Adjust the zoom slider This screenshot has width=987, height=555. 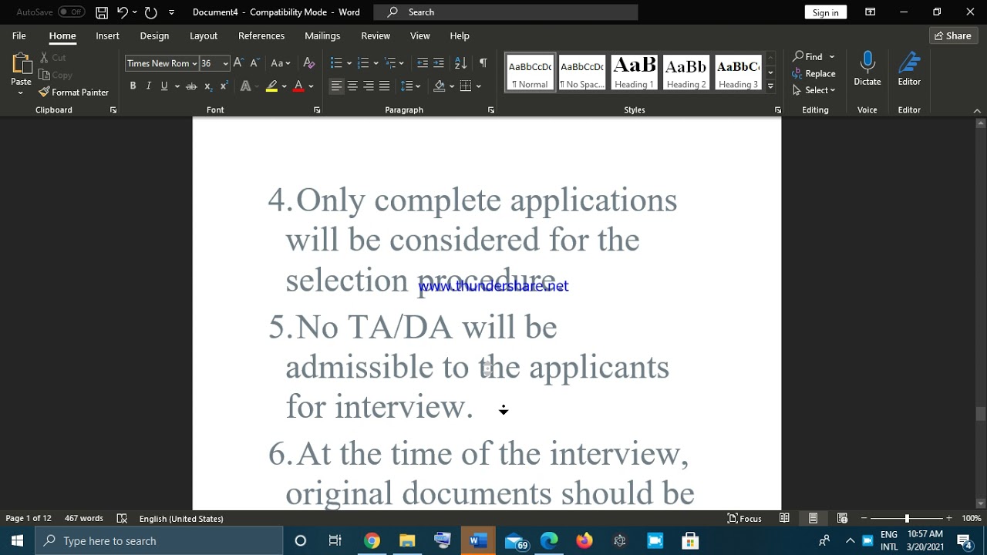(907, 519)
